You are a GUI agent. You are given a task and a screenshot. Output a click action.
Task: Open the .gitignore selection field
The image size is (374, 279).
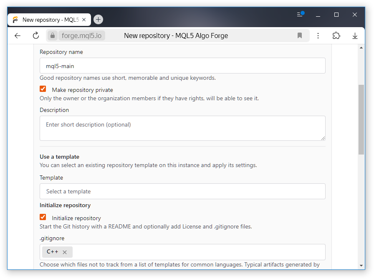(182, 252)
